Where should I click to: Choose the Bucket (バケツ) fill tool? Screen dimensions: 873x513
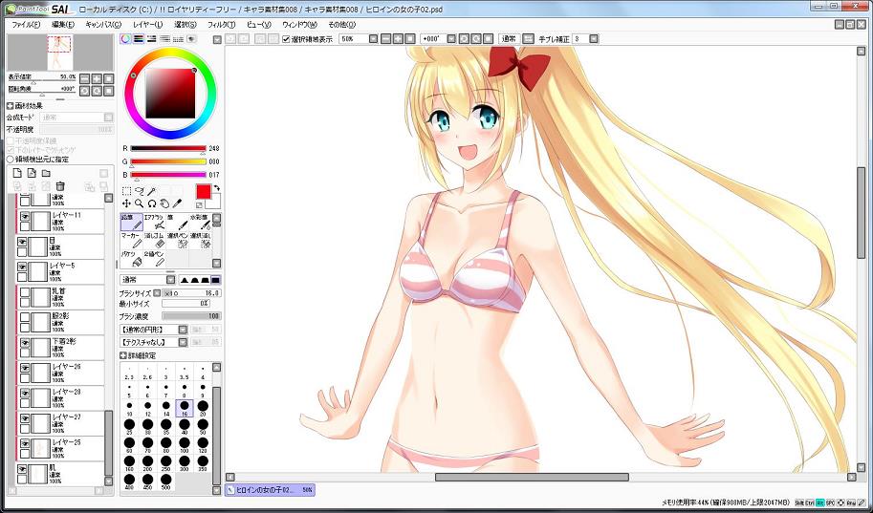[x=130, y=258]
